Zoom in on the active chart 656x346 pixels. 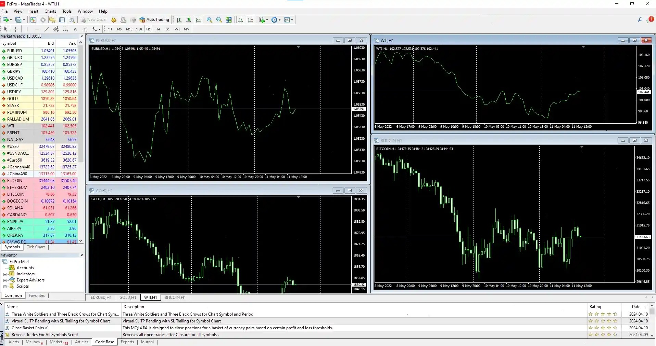click(x=209, y=19)
